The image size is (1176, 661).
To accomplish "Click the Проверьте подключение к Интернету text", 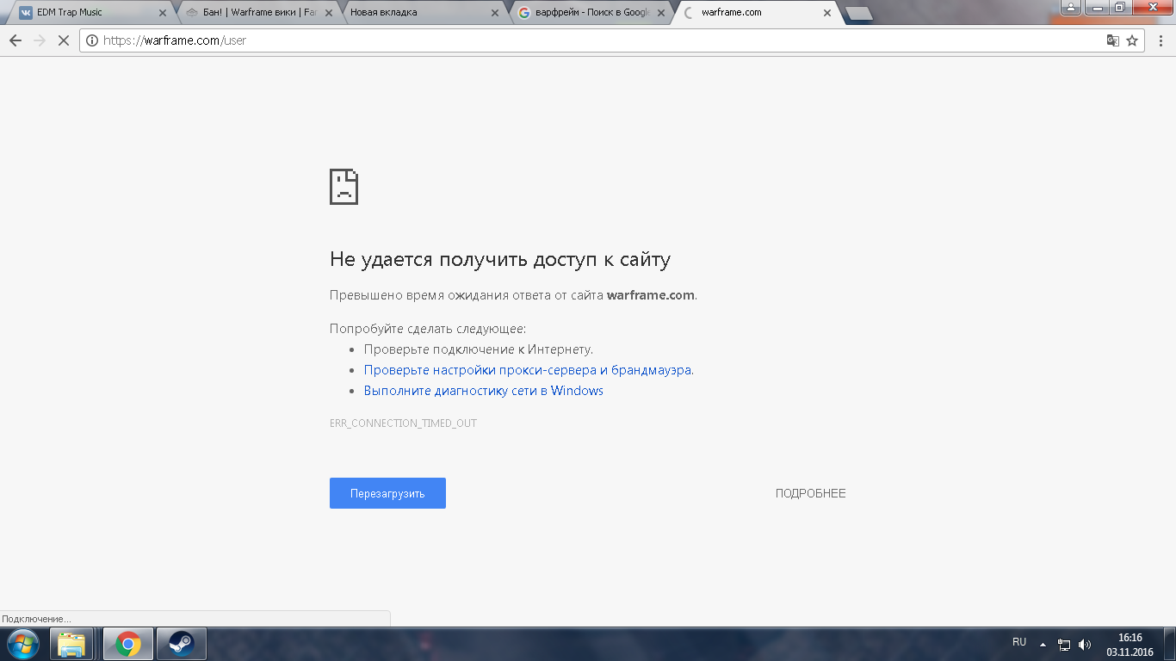I will 479,349.
